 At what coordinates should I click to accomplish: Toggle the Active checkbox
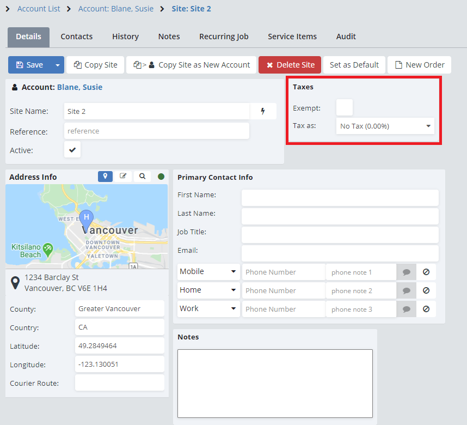72,149
